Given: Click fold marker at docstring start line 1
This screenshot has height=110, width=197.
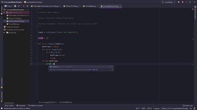Looking at the screenshot, I should [37, 9].
